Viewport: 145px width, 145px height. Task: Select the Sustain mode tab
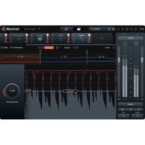(67, 48)
